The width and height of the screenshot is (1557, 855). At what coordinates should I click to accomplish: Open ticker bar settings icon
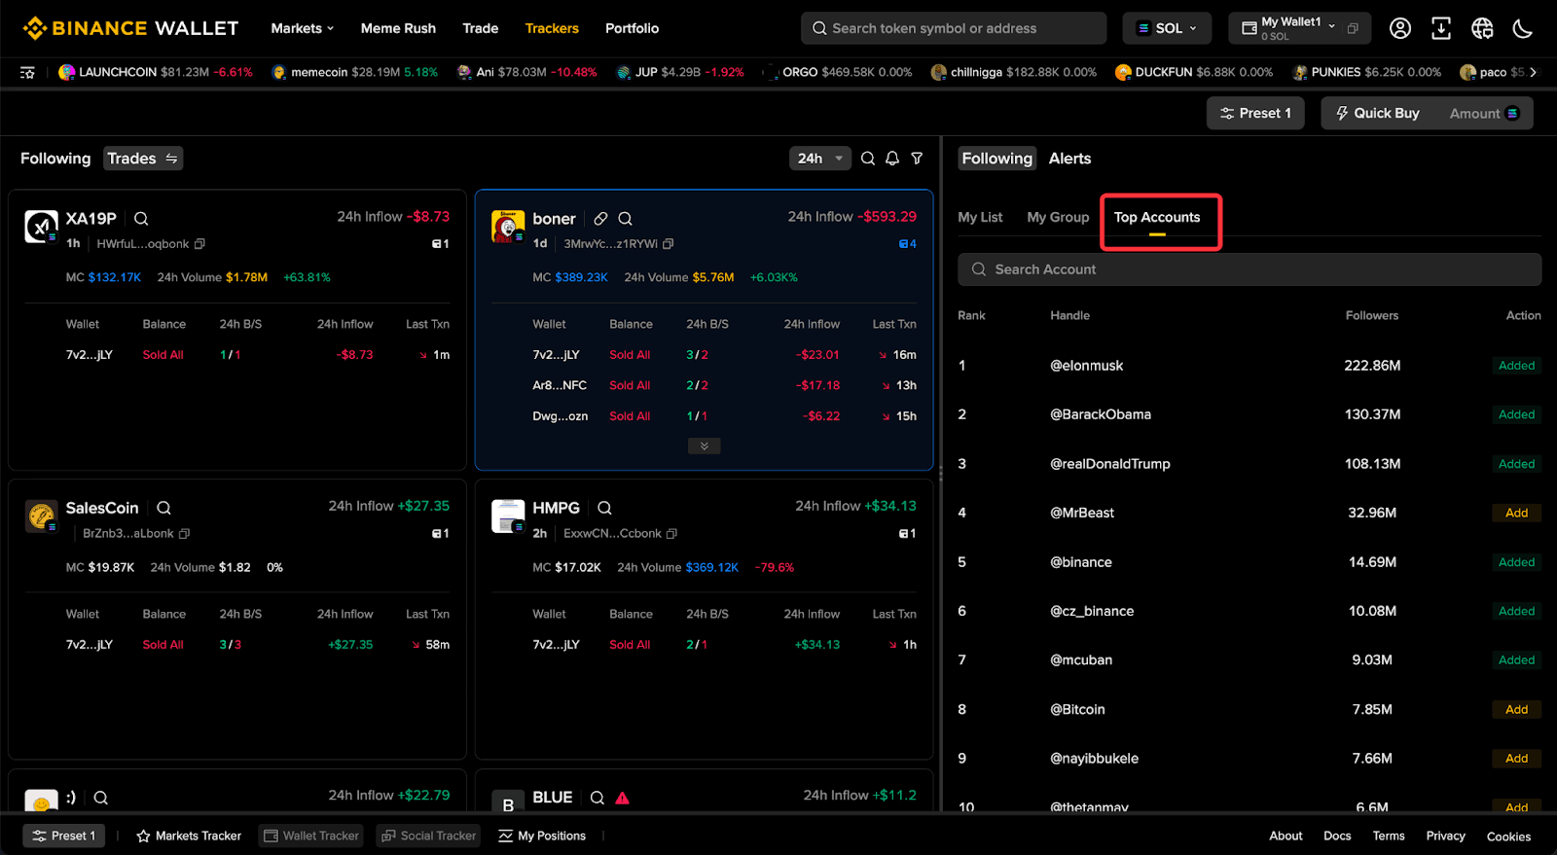(x=27, y=72)
